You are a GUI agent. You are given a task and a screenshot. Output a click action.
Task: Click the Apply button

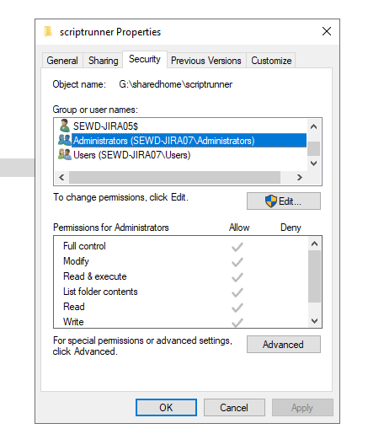coord(302,408)
